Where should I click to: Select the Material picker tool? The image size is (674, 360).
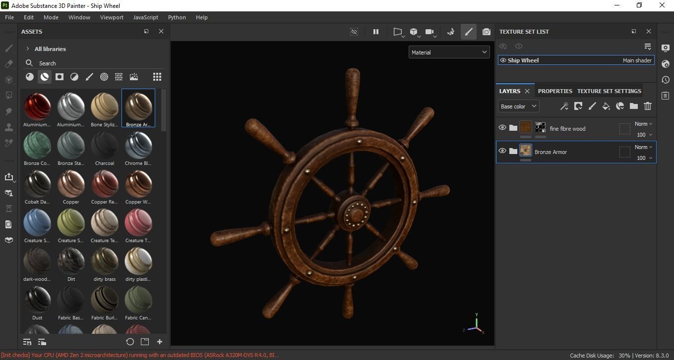[x=8, y=143]
